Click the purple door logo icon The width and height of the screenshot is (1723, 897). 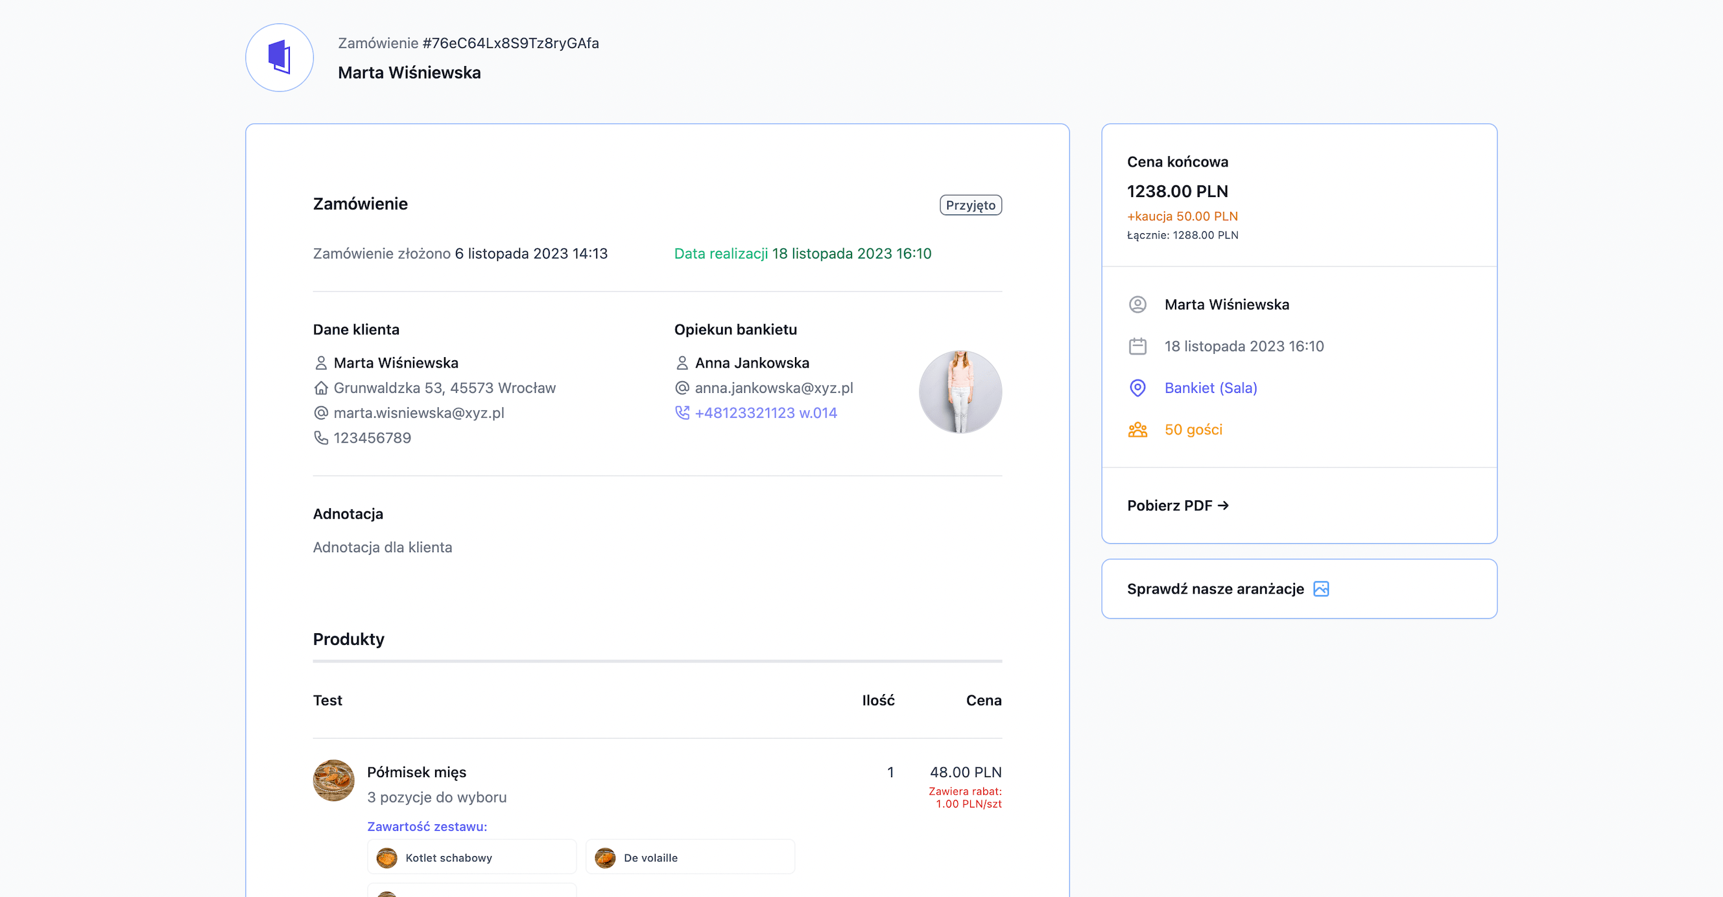(279, 58)
